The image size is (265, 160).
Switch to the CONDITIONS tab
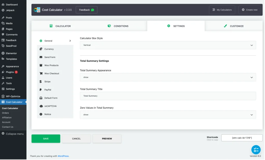click(118, 26)
